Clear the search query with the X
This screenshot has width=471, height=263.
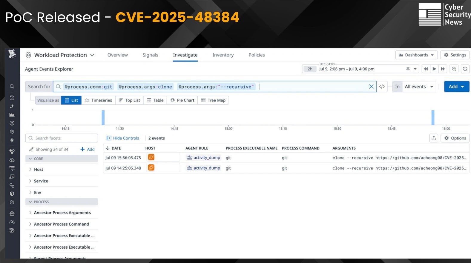point(371,87)
